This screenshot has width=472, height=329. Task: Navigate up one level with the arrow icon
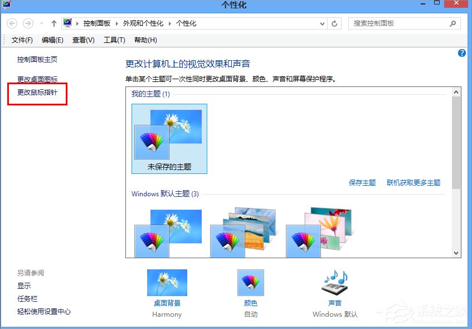[53, 23]
